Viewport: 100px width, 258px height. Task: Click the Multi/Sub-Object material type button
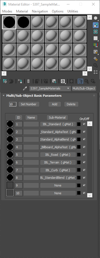click(x=84, y=88)
